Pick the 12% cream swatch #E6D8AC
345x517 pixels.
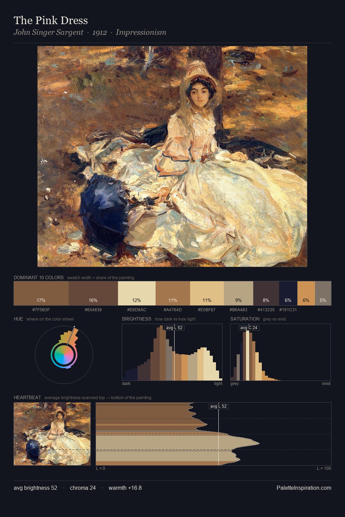137,293
